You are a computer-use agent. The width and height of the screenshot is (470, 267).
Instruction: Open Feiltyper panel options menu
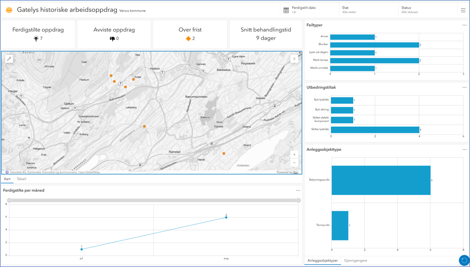point(465,25)
